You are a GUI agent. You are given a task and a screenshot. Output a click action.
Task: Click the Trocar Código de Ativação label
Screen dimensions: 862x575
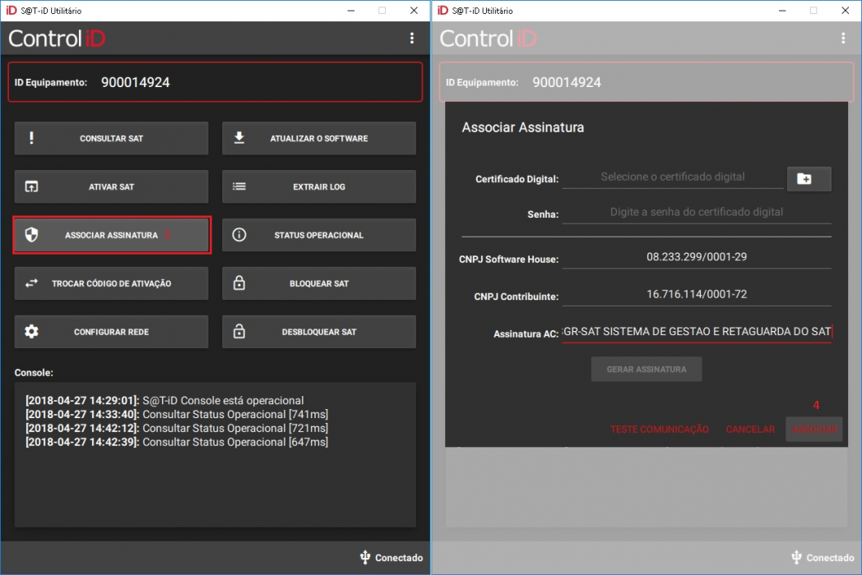tap(111, 283)
